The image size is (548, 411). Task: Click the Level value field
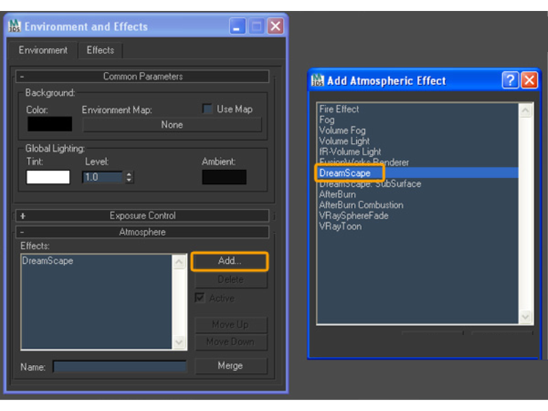(x=102, y=177)
